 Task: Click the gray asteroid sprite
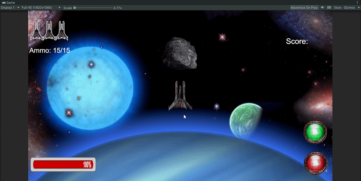180,53
